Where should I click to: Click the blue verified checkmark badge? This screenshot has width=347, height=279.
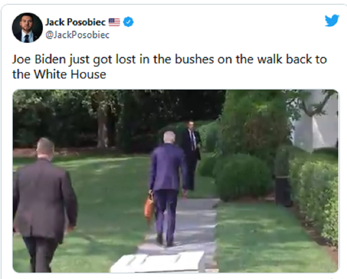click(x=128, y=22)
